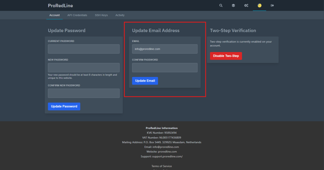Click the password length hint text
324x170 pixels.
point(83,76)
